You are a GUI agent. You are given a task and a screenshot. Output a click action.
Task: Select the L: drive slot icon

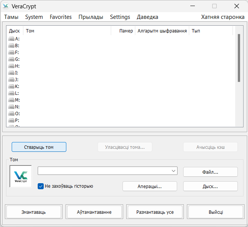click(11, 93)
